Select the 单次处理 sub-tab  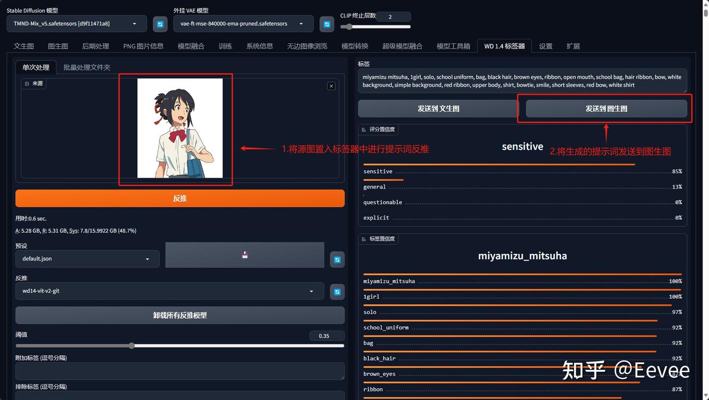[36, 67]
